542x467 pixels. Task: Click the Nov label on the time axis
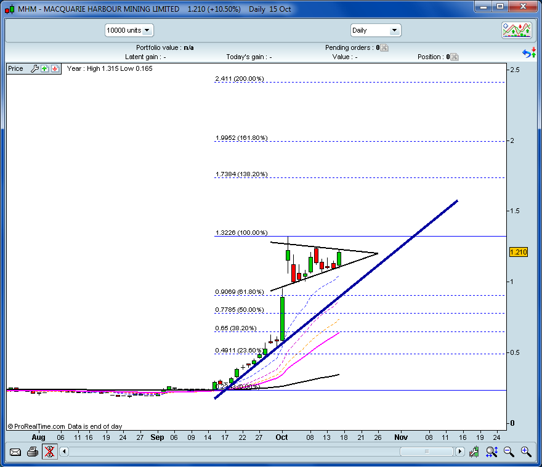tap(401, 437)
